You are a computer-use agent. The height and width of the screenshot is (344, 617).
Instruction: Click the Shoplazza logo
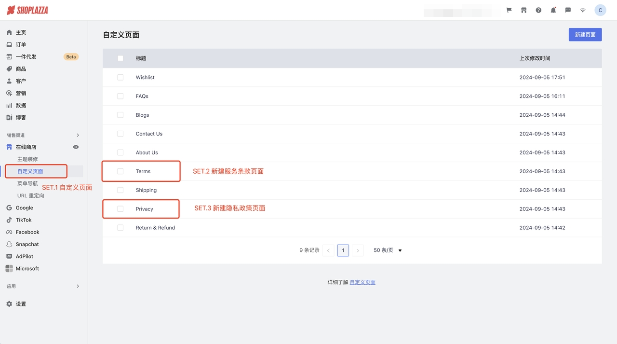[x=27, y=10]
